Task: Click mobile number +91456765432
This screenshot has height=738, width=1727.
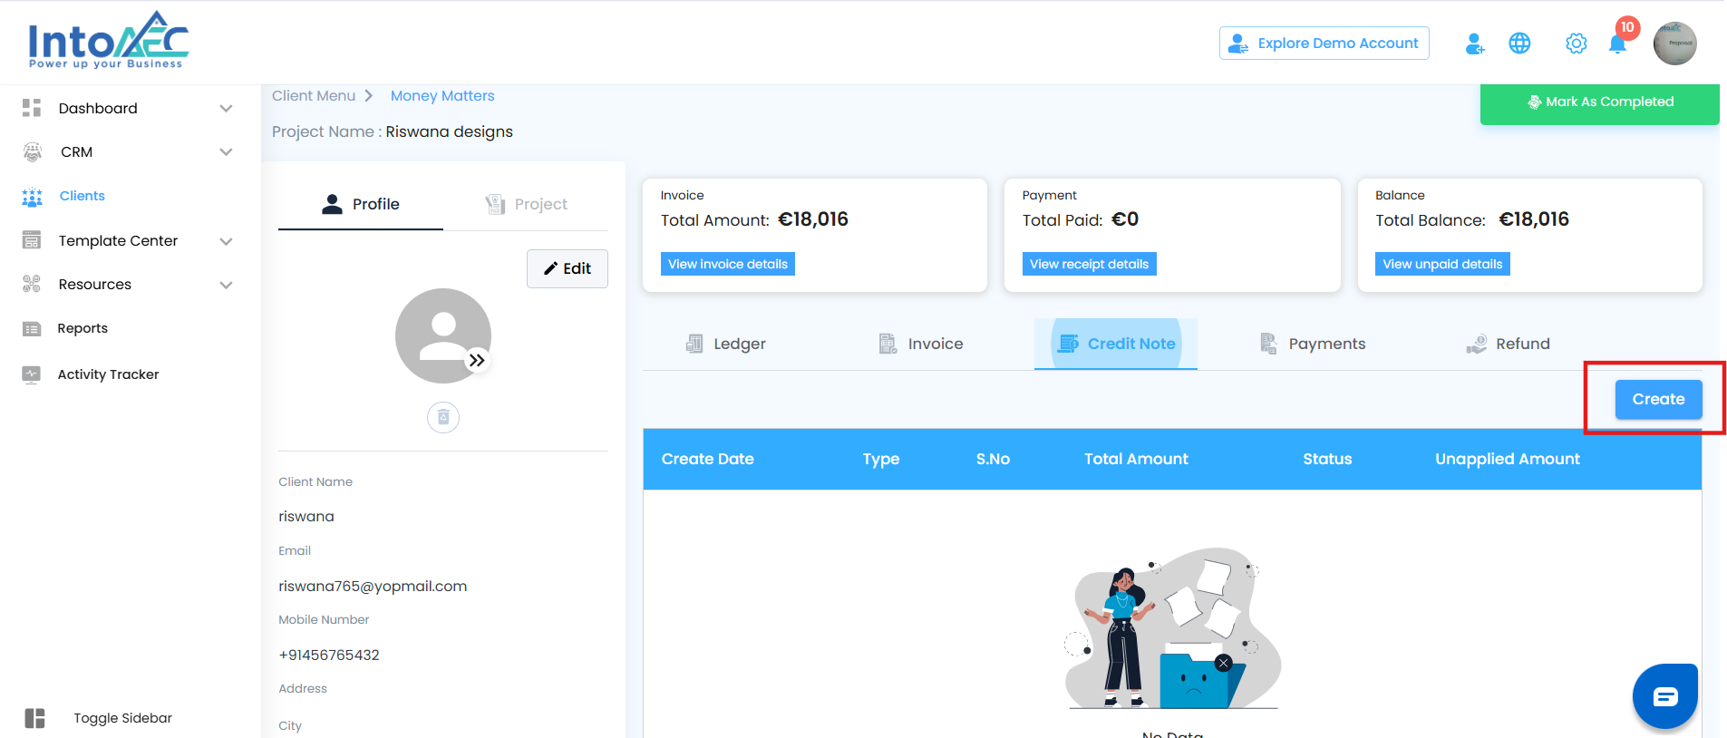Action: (329, 655)
